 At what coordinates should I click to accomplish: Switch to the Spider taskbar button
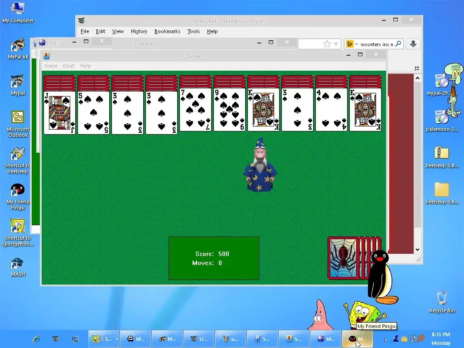pos(294,339)
